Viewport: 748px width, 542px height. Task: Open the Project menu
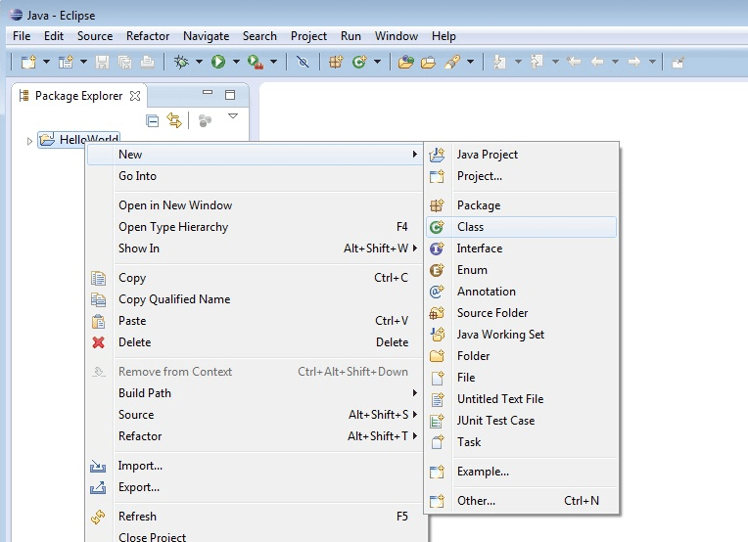click(308, 36)
